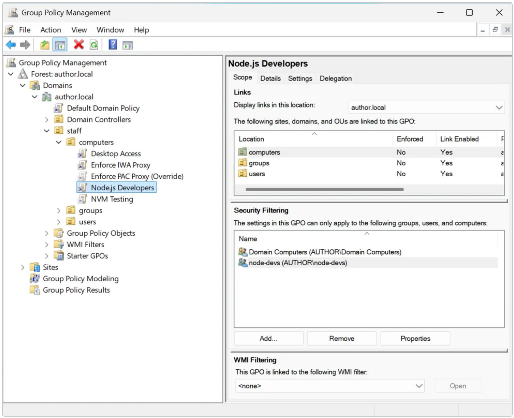Image resolution: width=514 pixels, height=418 pixels.
Task: Collapse the computers OU node
Action: pos(58,142)
